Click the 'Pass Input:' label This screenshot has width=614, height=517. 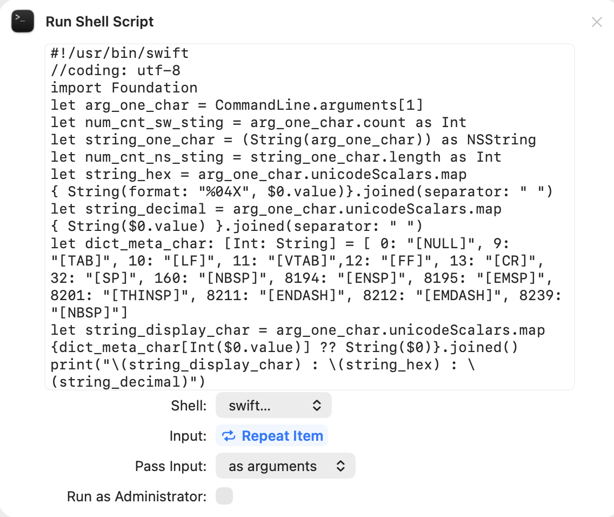click(171, 466)
